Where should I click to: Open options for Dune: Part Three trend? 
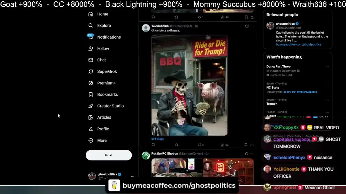327,66
